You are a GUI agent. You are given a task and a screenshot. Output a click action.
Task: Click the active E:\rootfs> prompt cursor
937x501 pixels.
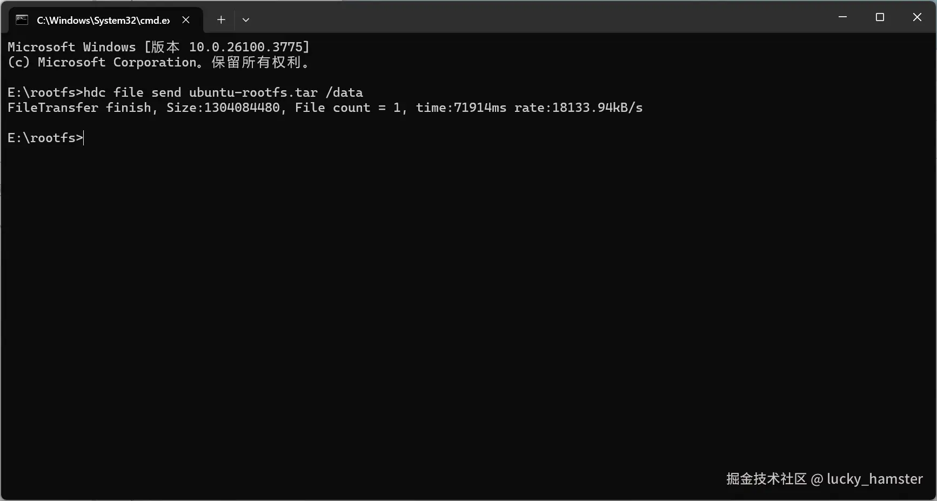84,138
